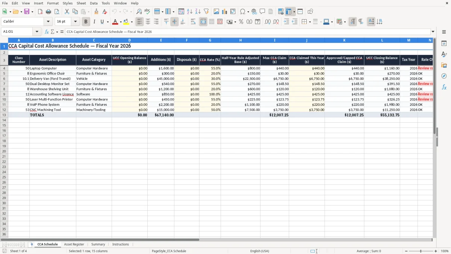Open the Font Color dropdown arrow

coord(121,22)
